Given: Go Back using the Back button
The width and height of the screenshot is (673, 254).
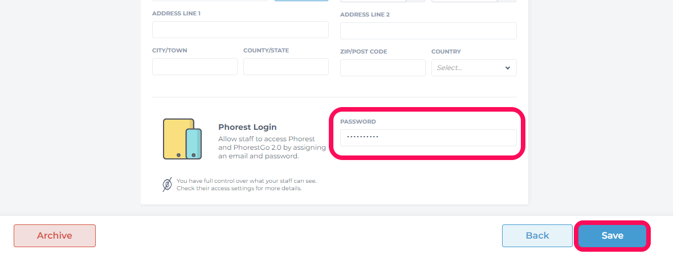Looking at the screenshot, I should point(537,236).
